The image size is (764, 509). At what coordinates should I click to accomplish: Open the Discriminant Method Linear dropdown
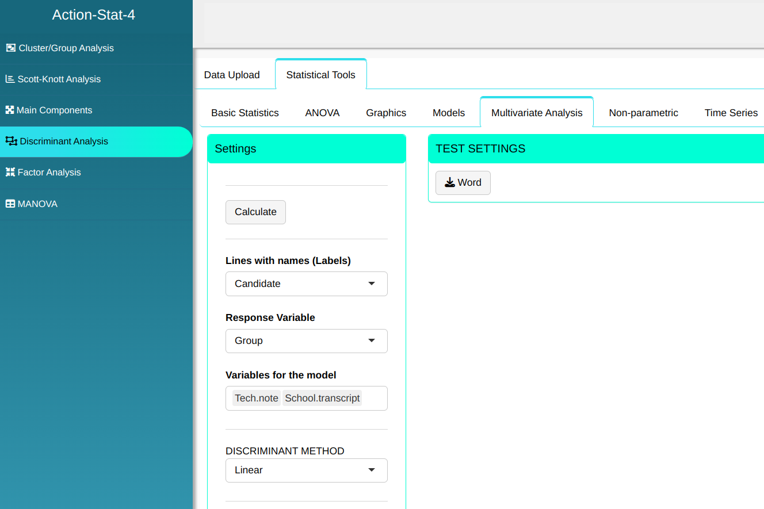tap(306, 470)
